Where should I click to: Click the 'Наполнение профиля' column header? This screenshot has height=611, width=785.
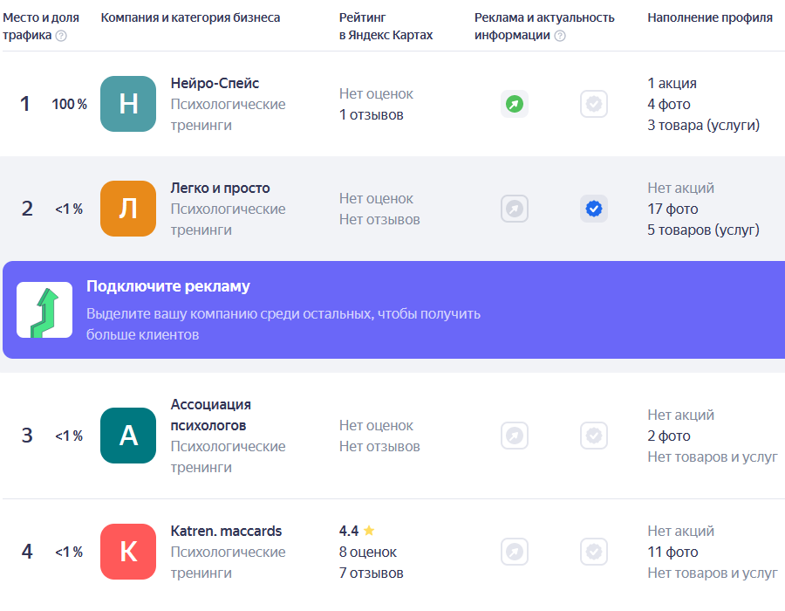click(710, 17)
